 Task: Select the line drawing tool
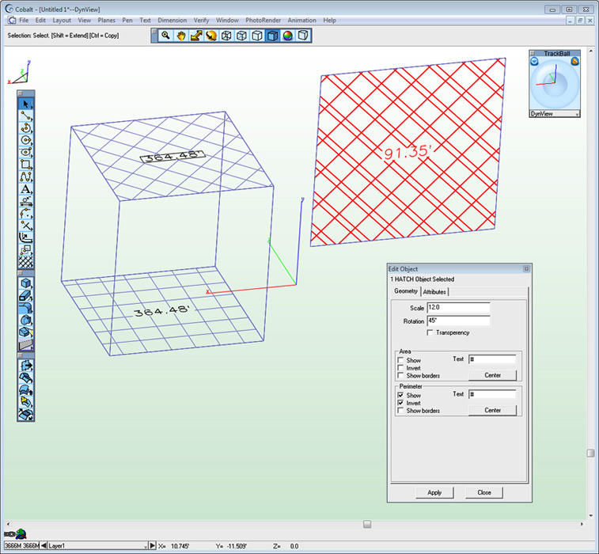(26, 116)
